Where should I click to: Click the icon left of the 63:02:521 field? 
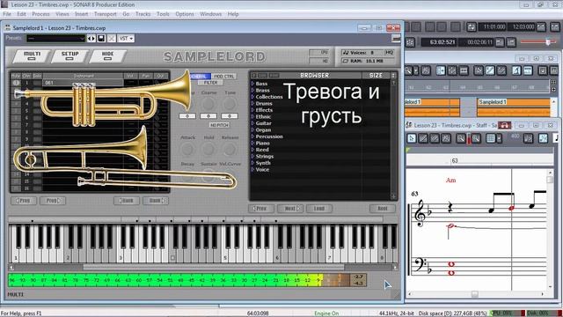pos(410,42)
